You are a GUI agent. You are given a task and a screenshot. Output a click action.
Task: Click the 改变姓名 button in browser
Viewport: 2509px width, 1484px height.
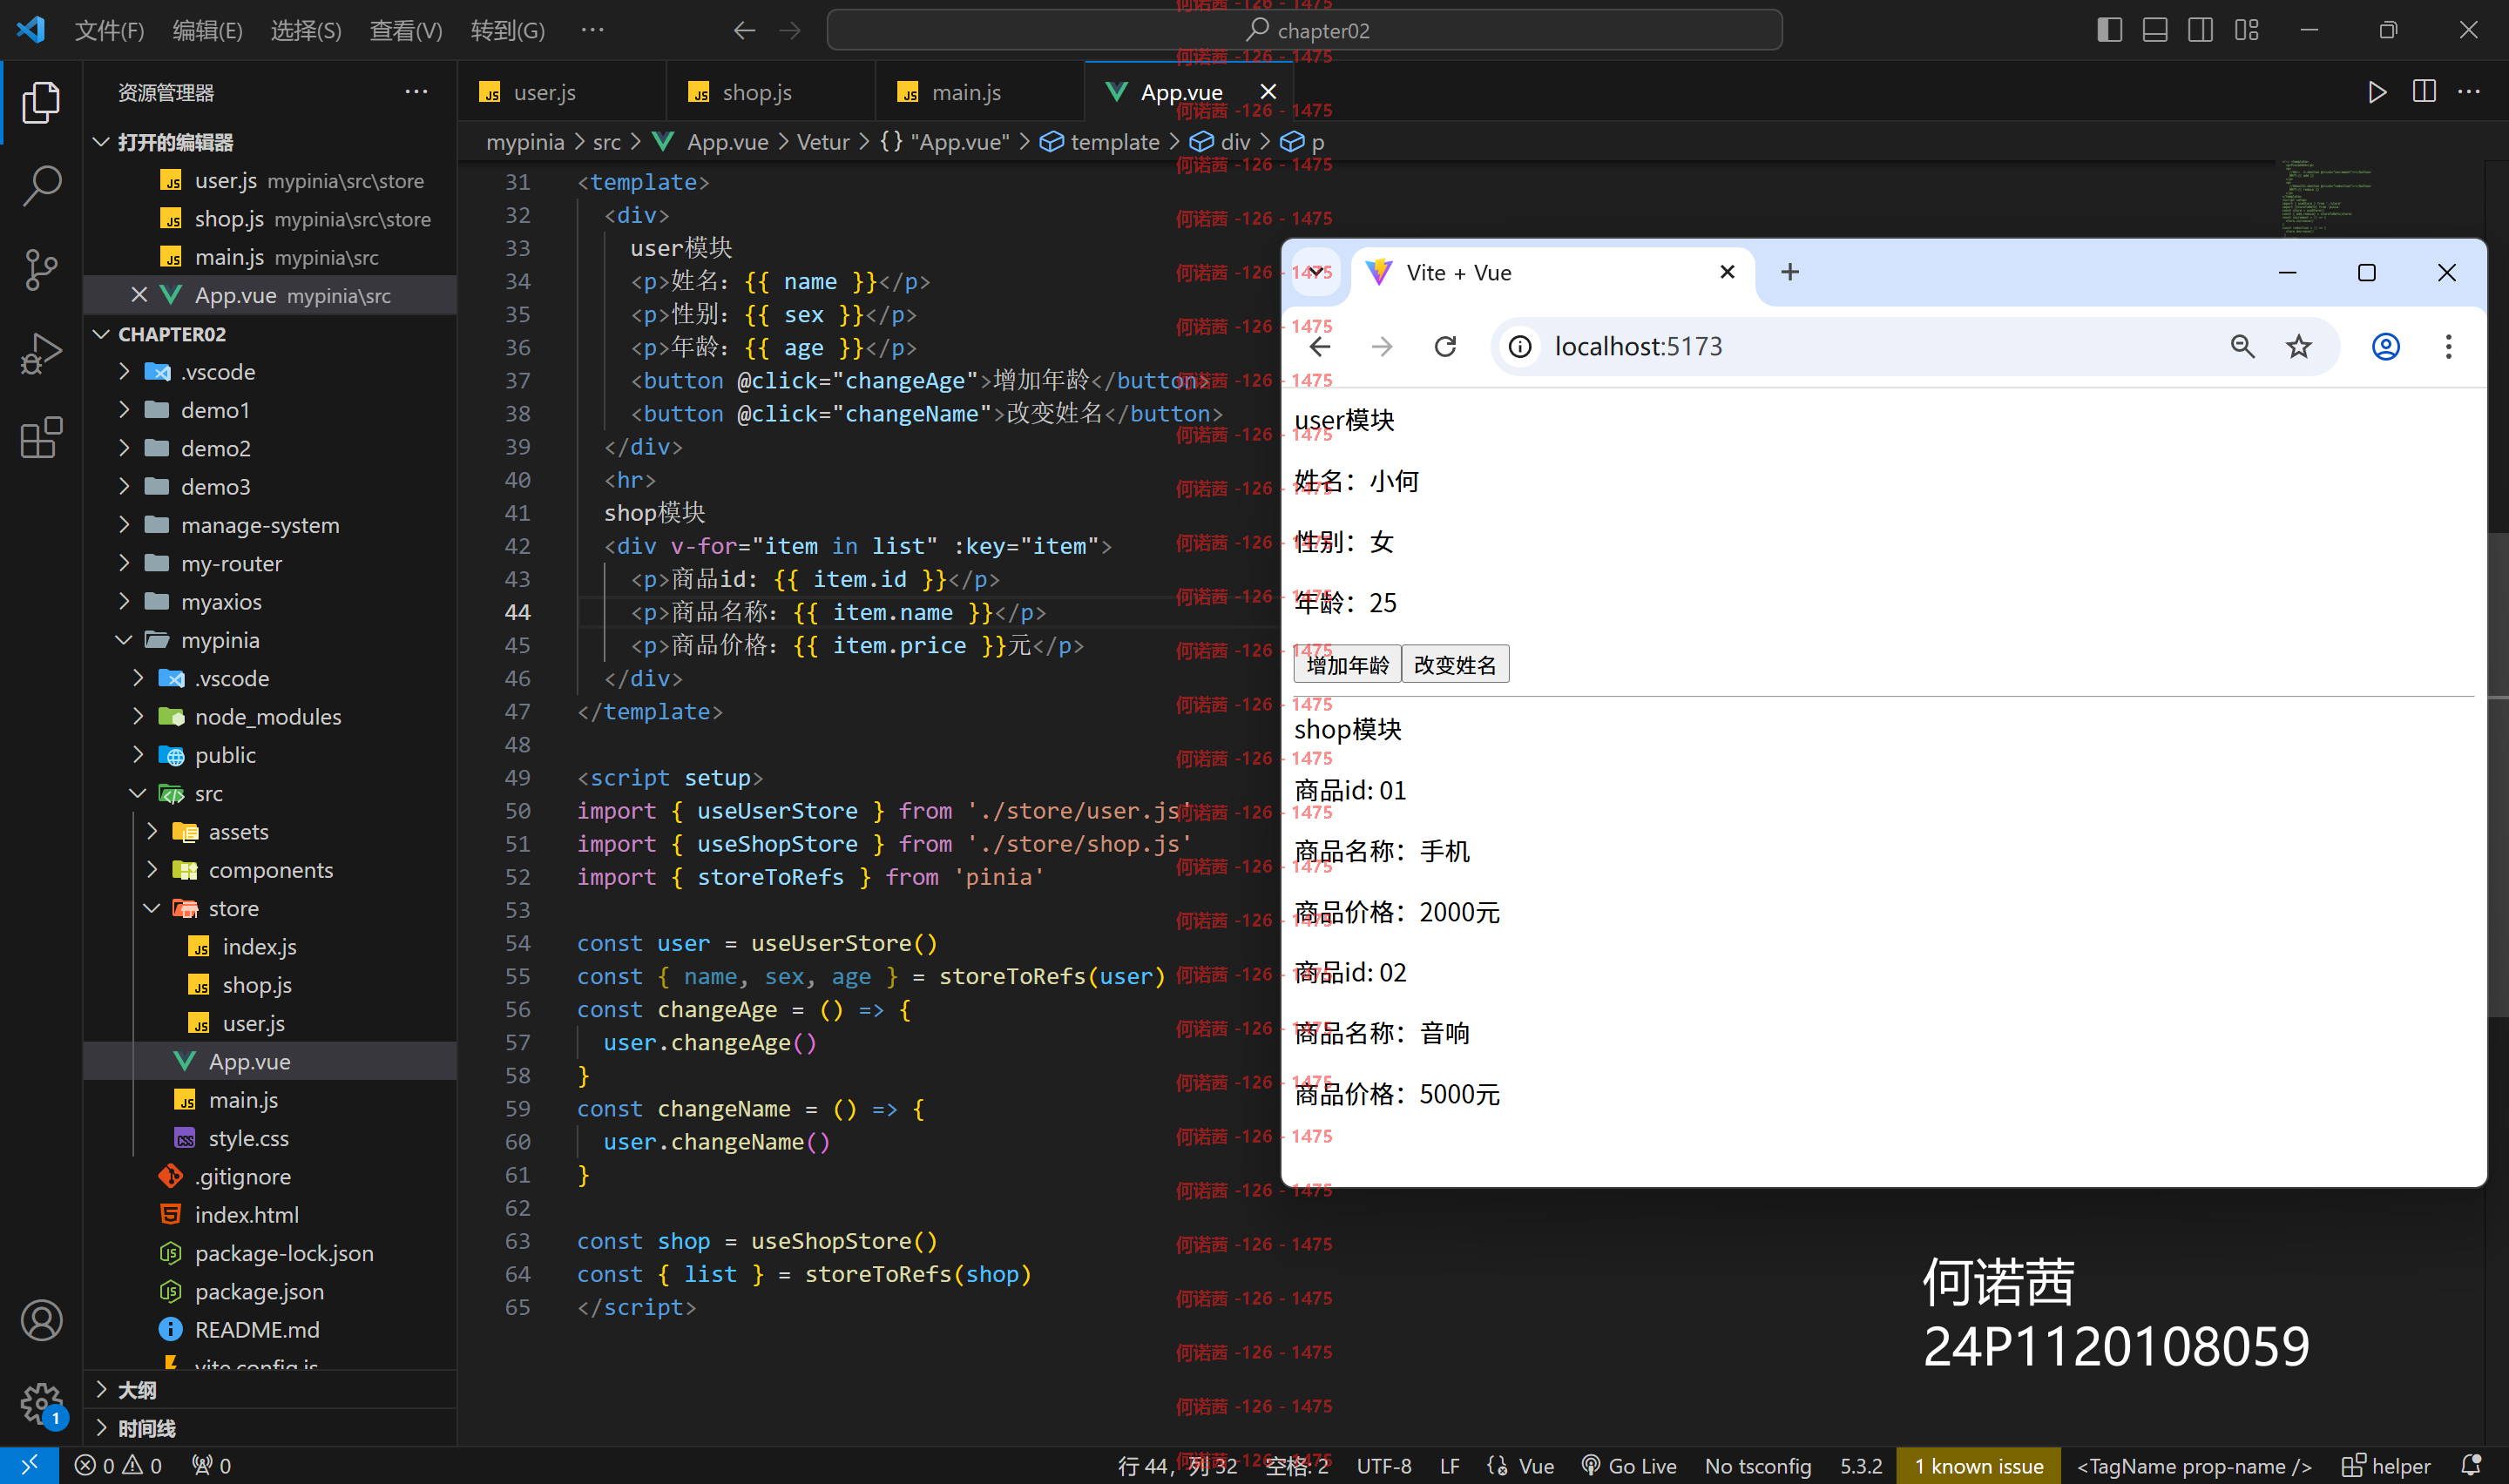point(1455,664)
